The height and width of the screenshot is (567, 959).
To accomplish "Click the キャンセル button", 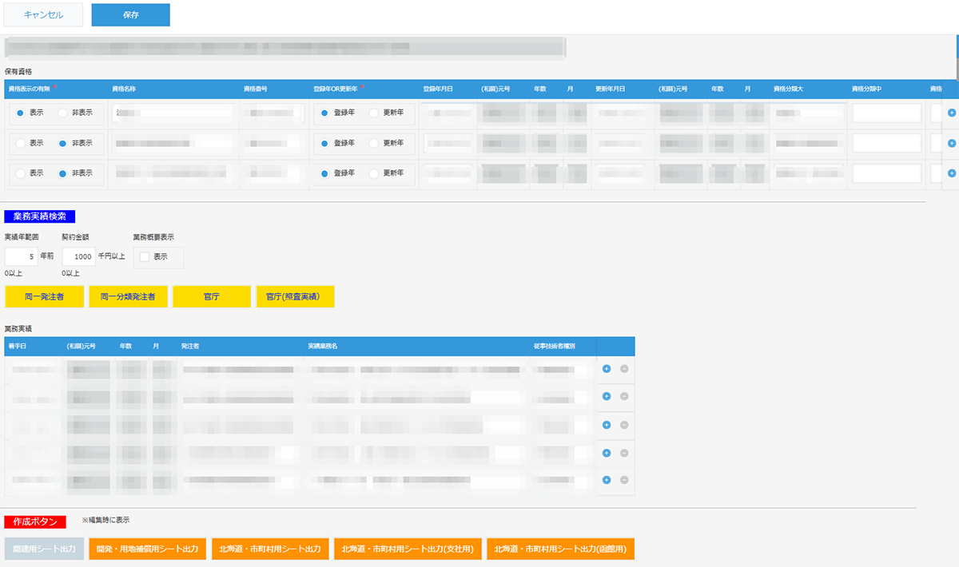I will (44, 15).
